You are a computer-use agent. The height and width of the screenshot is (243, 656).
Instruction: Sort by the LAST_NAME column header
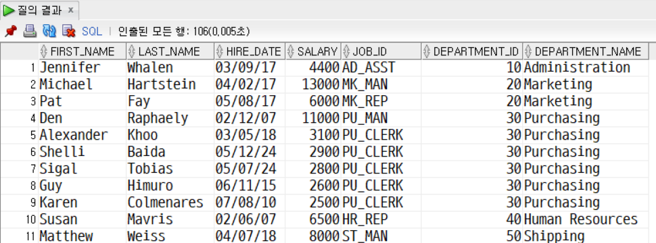(170, 51)
